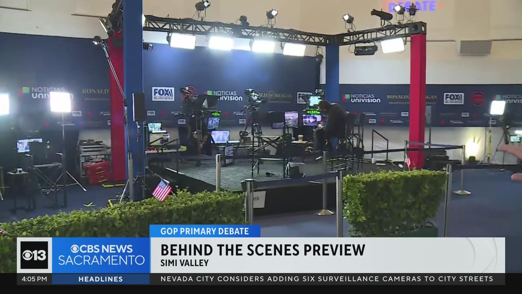Viewport: 522px width, 294px height.
Task: Click the green hedge on the right
Action: pos(394,201)
